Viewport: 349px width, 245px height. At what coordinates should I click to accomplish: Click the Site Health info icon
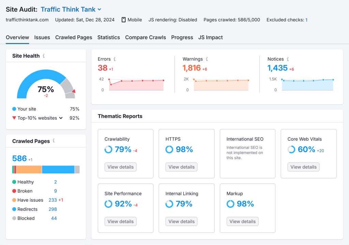click(x=44, y=56)
